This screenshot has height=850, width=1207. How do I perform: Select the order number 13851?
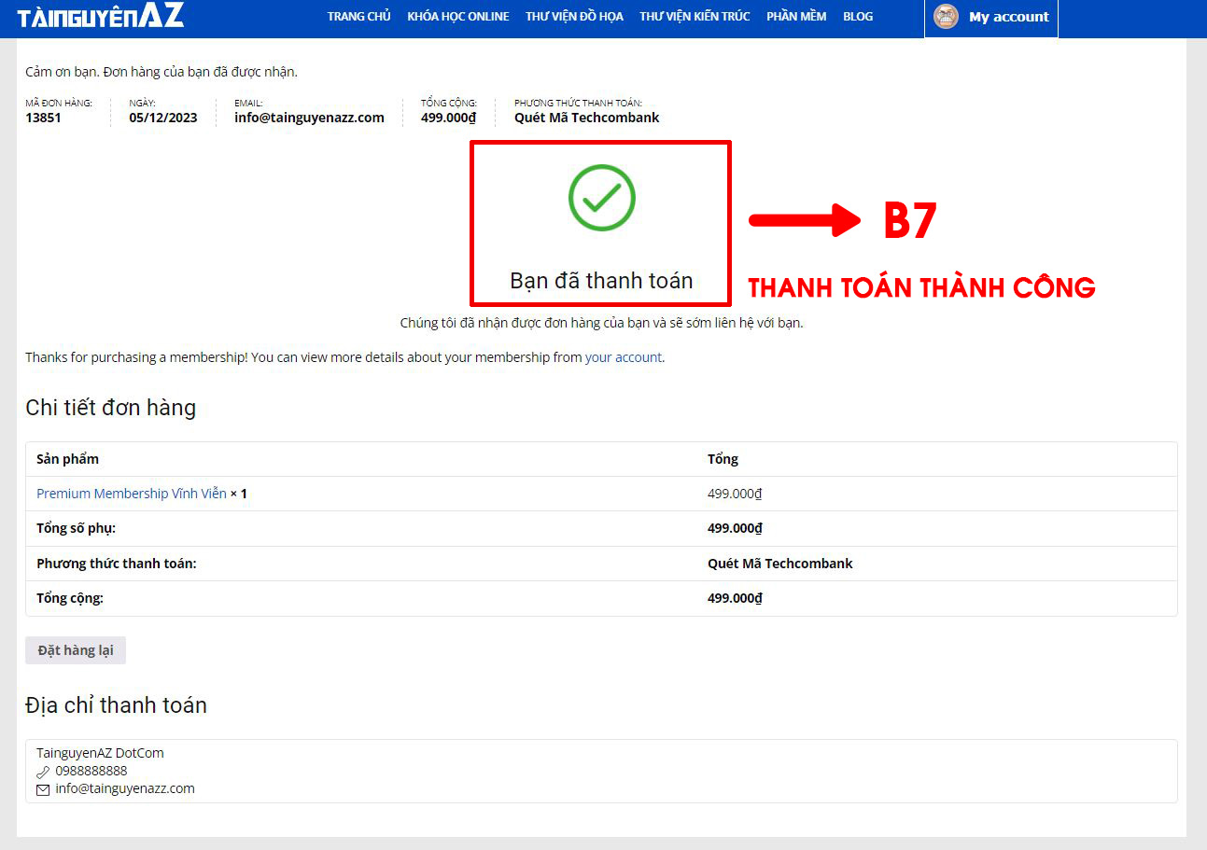tap(43, 118)
